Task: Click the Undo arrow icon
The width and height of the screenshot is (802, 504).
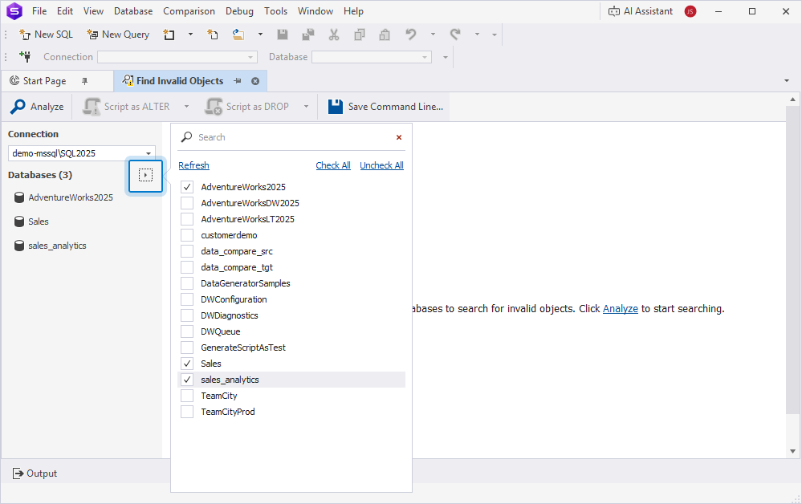Action: click(411, 35)
